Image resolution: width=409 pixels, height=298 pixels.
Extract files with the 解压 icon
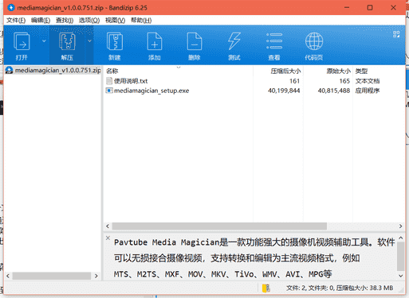[67, 45]
